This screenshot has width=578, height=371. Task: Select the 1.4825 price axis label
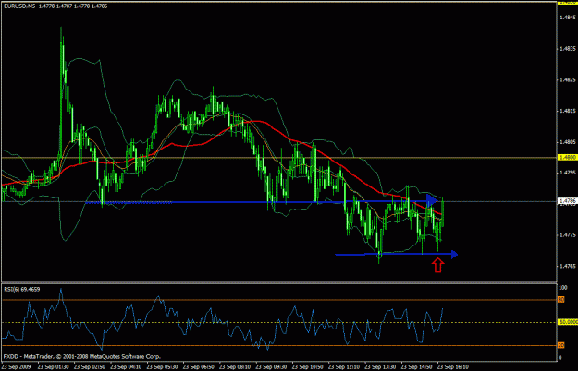pyautogui.click(x=567, y=79)
